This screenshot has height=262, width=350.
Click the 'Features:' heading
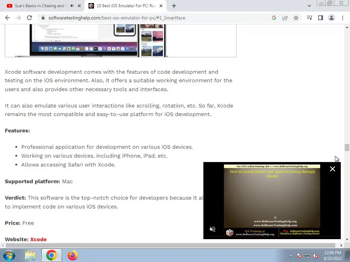[x=17, y=131]
